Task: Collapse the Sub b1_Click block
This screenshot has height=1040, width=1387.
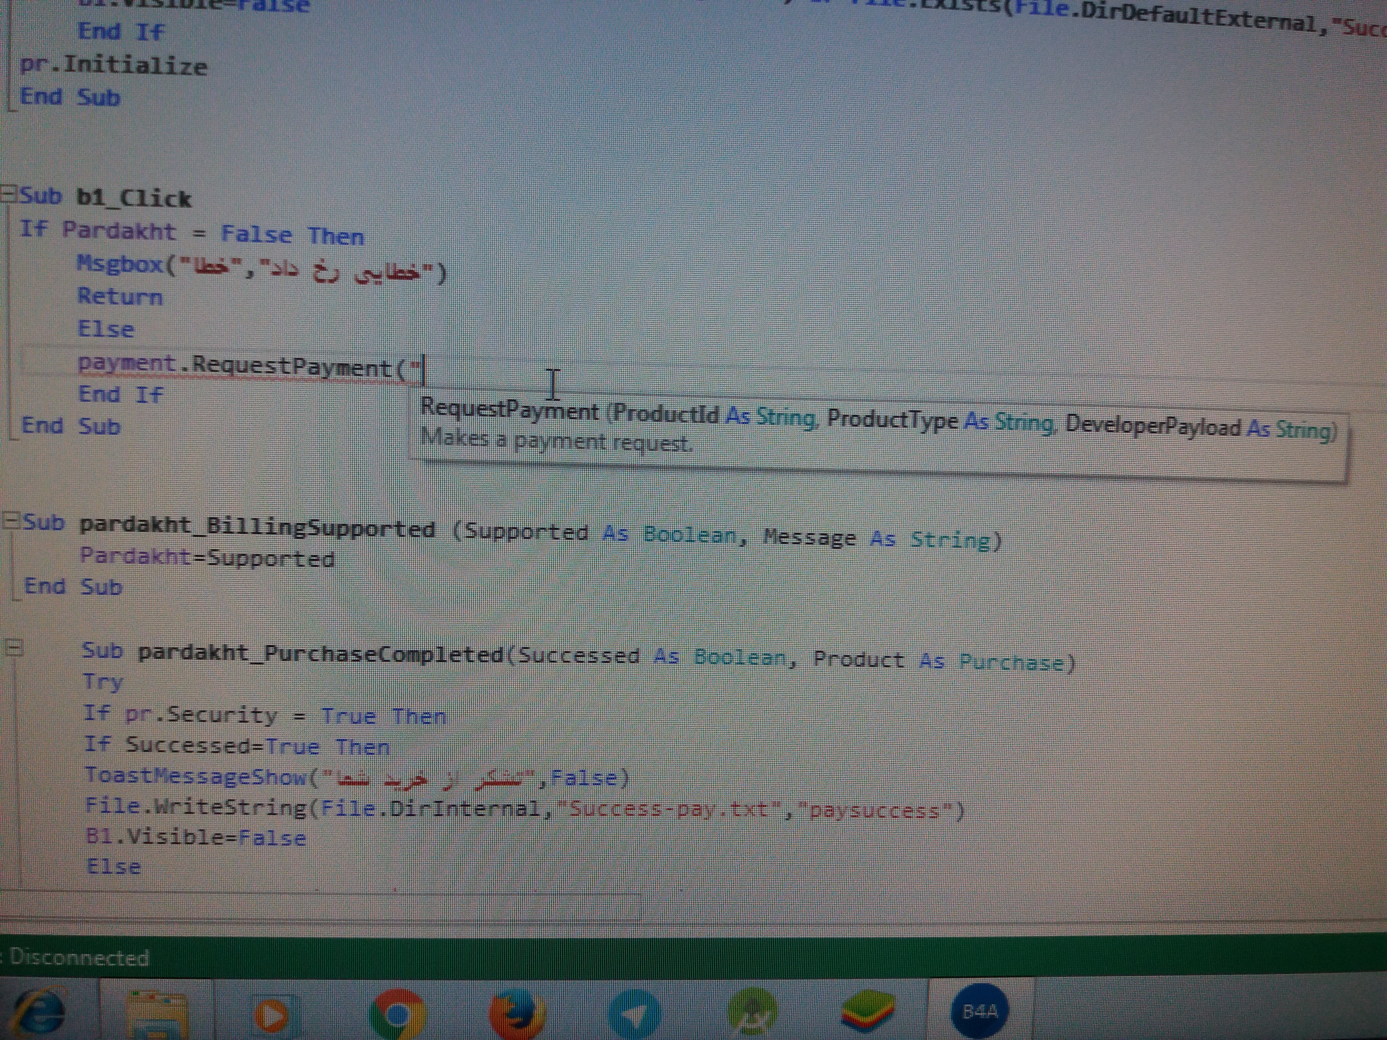Action: tap(9, 193)
